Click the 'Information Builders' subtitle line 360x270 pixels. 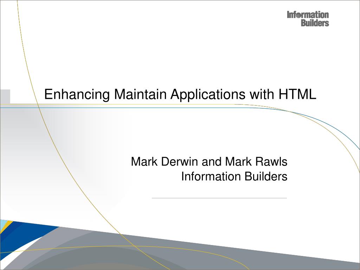pyautogui.click(x=234, y=176)
